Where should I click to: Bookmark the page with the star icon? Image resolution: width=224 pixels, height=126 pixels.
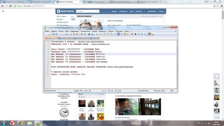coord(218,6)
